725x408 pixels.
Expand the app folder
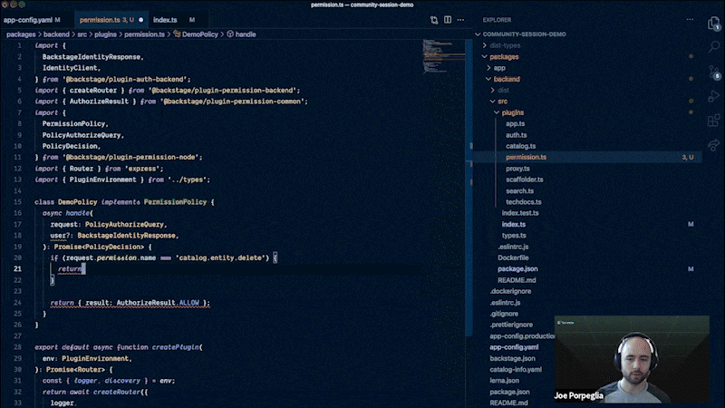click(x=499, y=67)
